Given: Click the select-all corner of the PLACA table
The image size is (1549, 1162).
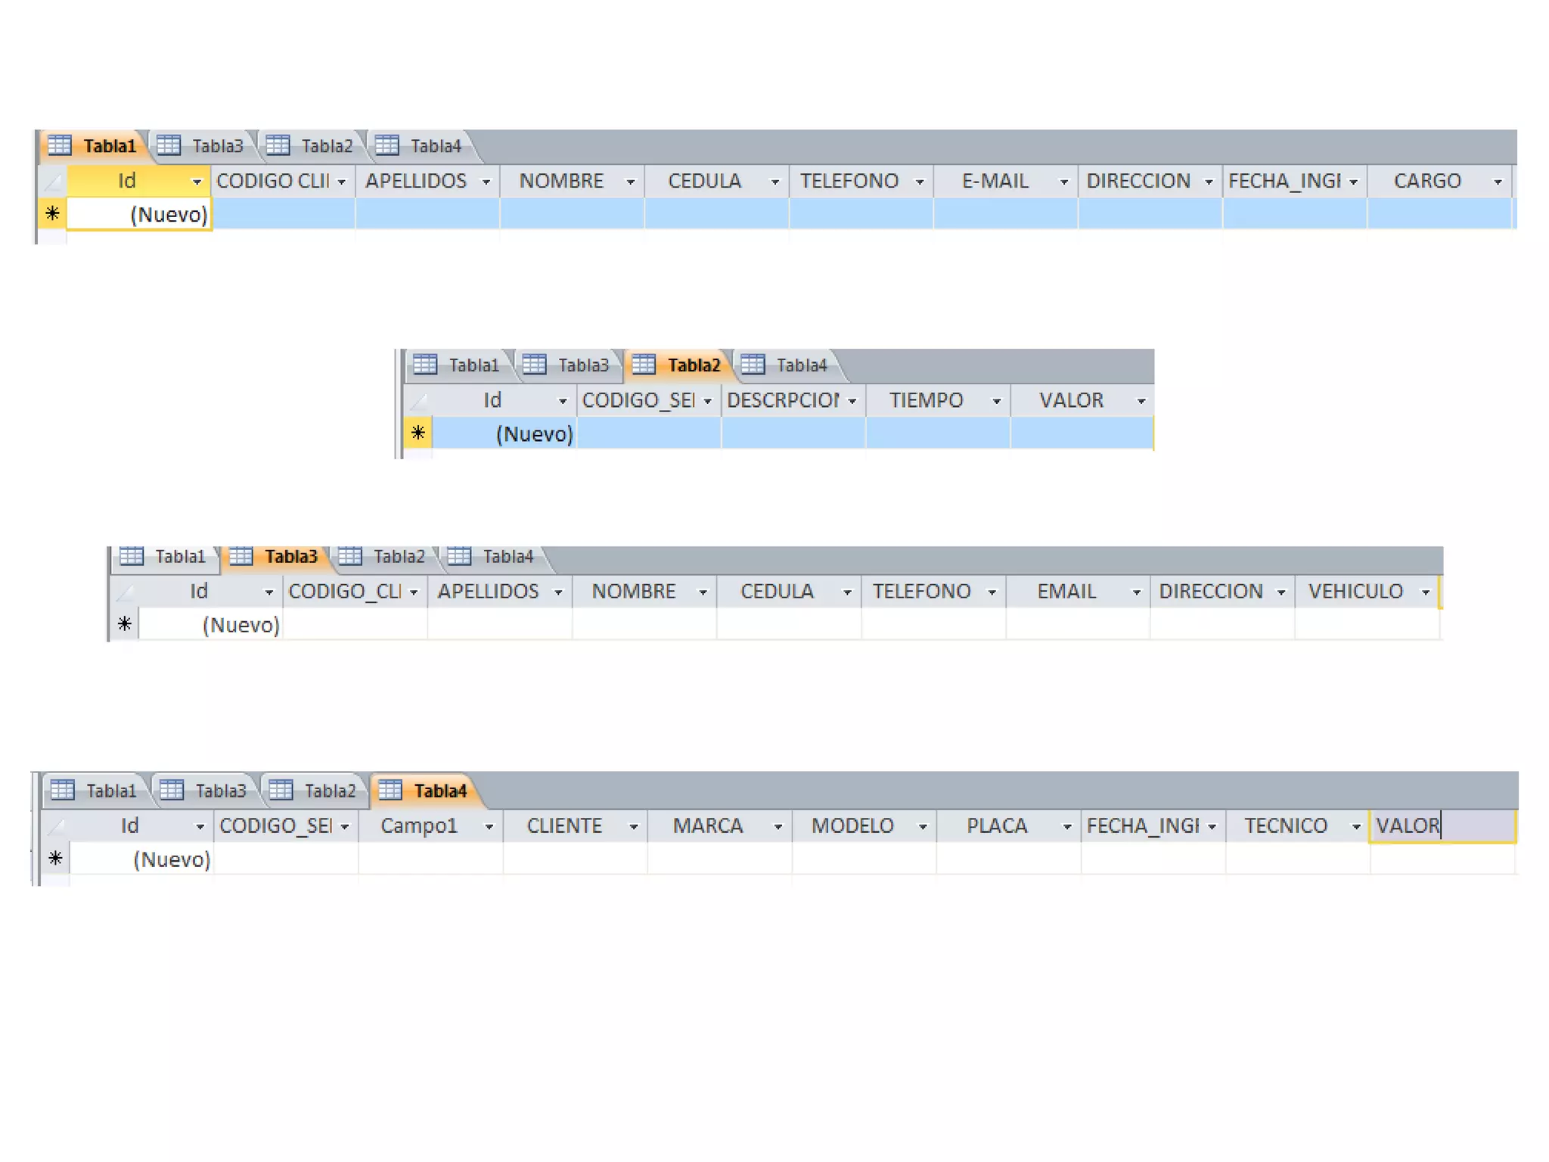Looking at the screenshot, I should (55, 826).
